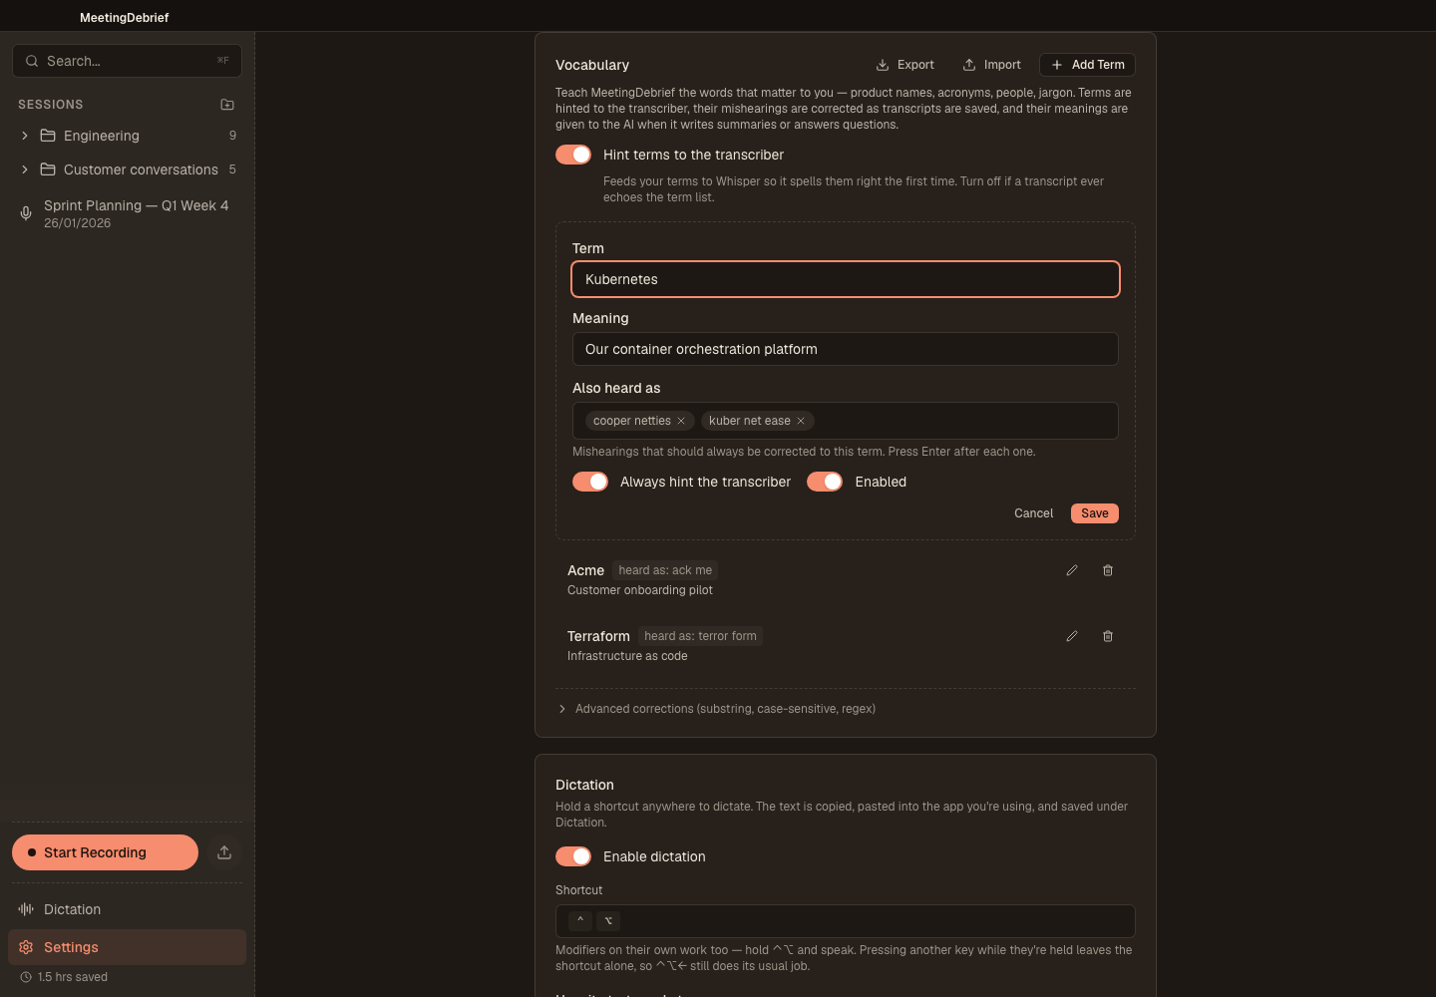Click the MeetingDebrief app title
The height and width of the screenshot is (997, 1436).
point(124,17)
